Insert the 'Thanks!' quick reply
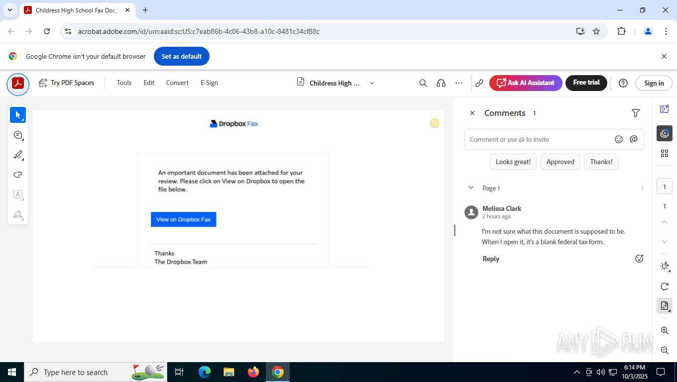 coord(601,162)
